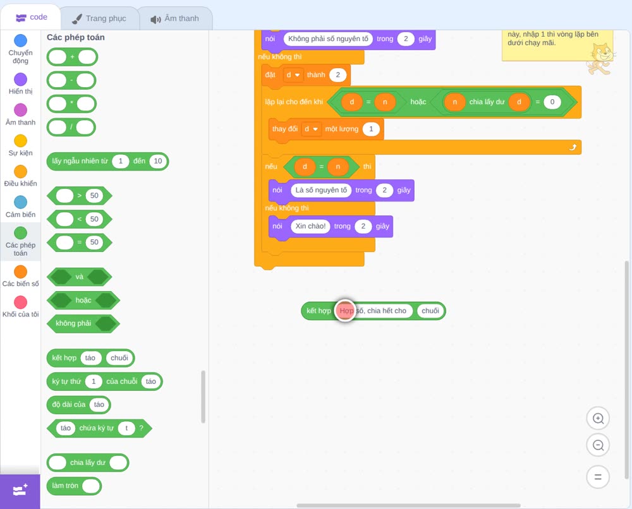Open the Cảm biến block category
Screen dimensions: 632x509
coord(21,207)
